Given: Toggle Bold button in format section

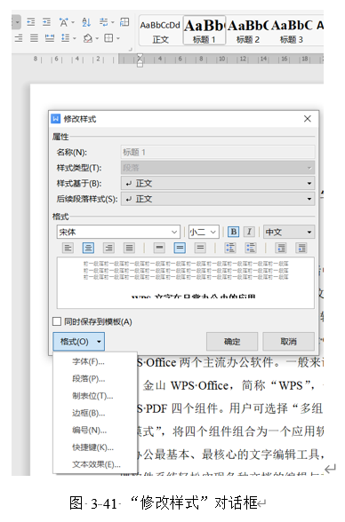Looking at the screenshot, I should (233, 232).
